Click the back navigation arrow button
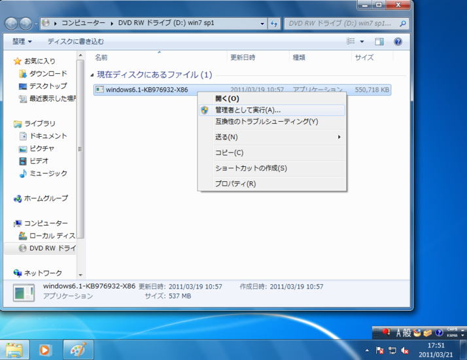This screenshot has width=467, height=360. click(11, 24)
